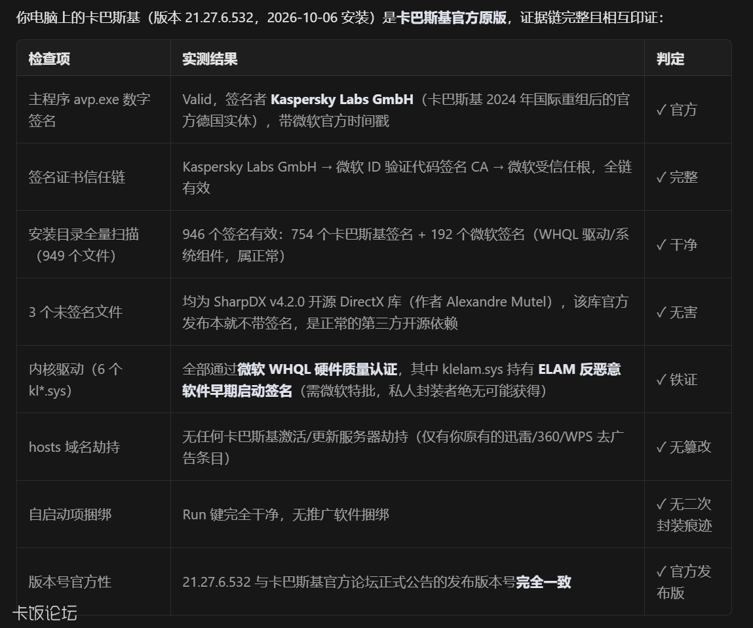753x628 pixels.
Task: Click the bold 卡巴斯基官方原版 in the summary
Action: pos(452,18)
